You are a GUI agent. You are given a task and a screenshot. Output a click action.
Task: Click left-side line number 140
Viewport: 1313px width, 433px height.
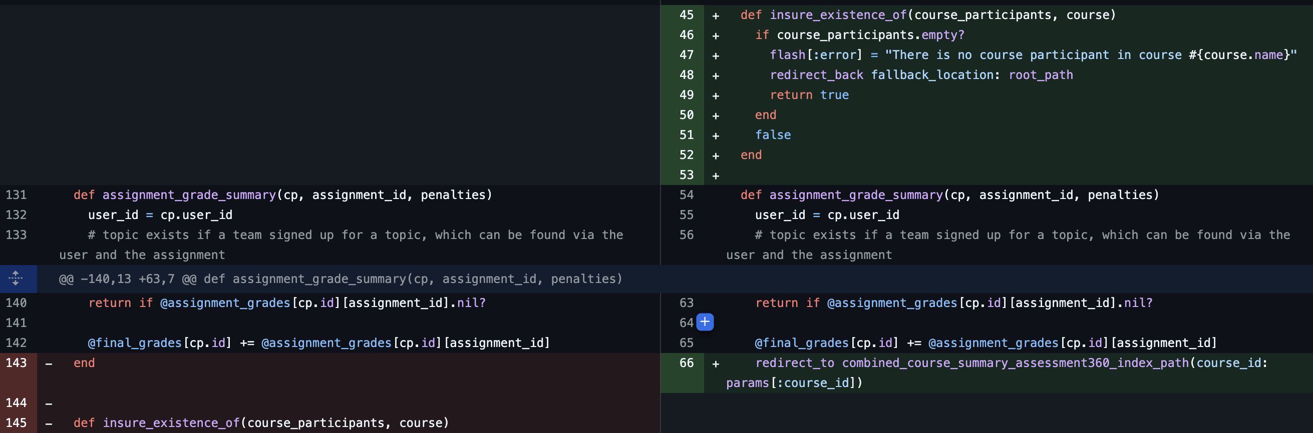tap(17, 302)
